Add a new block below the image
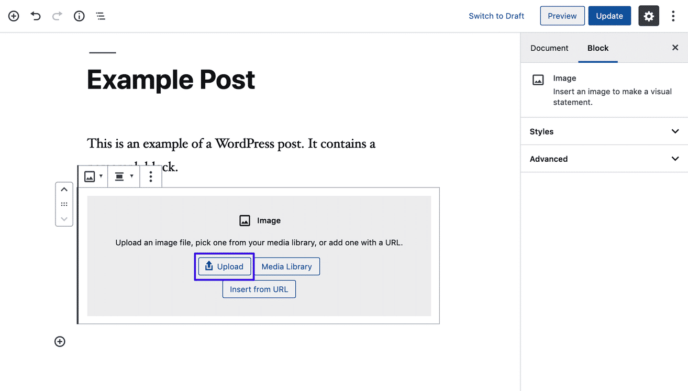 click(60, 341)
